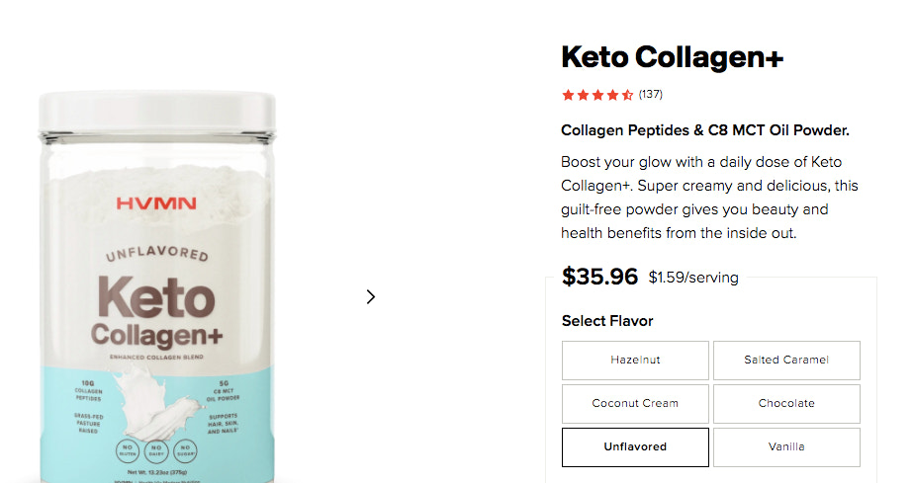913x483 pixels.
Task: Choose the Salted Caramel flavor
Action: coord(786,361)
